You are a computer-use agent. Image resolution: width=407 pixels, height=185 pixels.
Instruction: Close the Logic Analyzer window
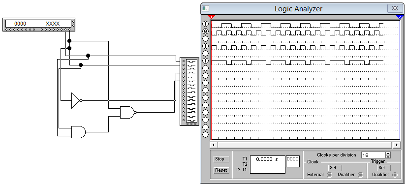coord(395,8)
